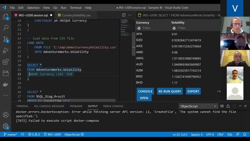The height and width of the screenshot is (141, 250).
Task: Click the OPEN button
Action: pyautogui.click(x=144, y=98)
